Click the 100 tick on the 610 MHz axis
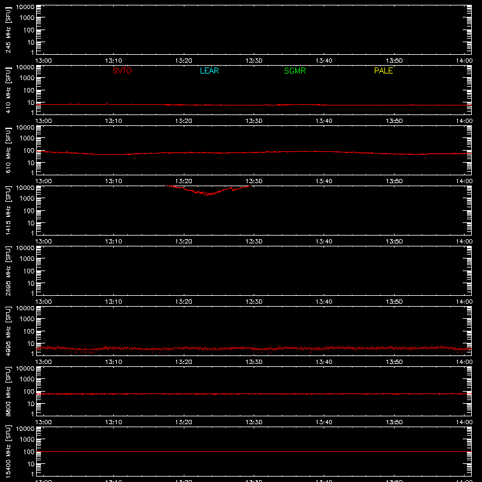Image resolution: width=482 pixels, height=482 pixels. coord(29,151)
